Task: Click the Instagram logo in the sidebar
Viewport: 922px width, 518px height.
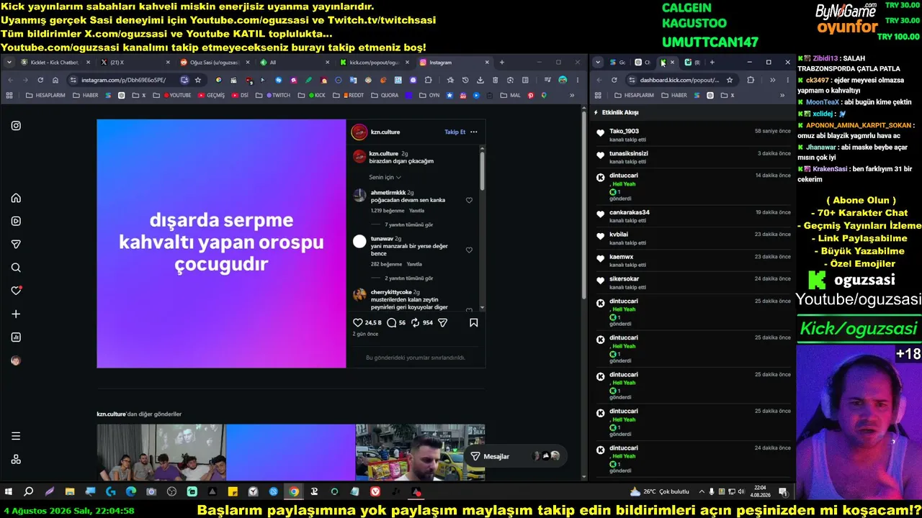Action: pyautogui.click(x=16, y=126)
